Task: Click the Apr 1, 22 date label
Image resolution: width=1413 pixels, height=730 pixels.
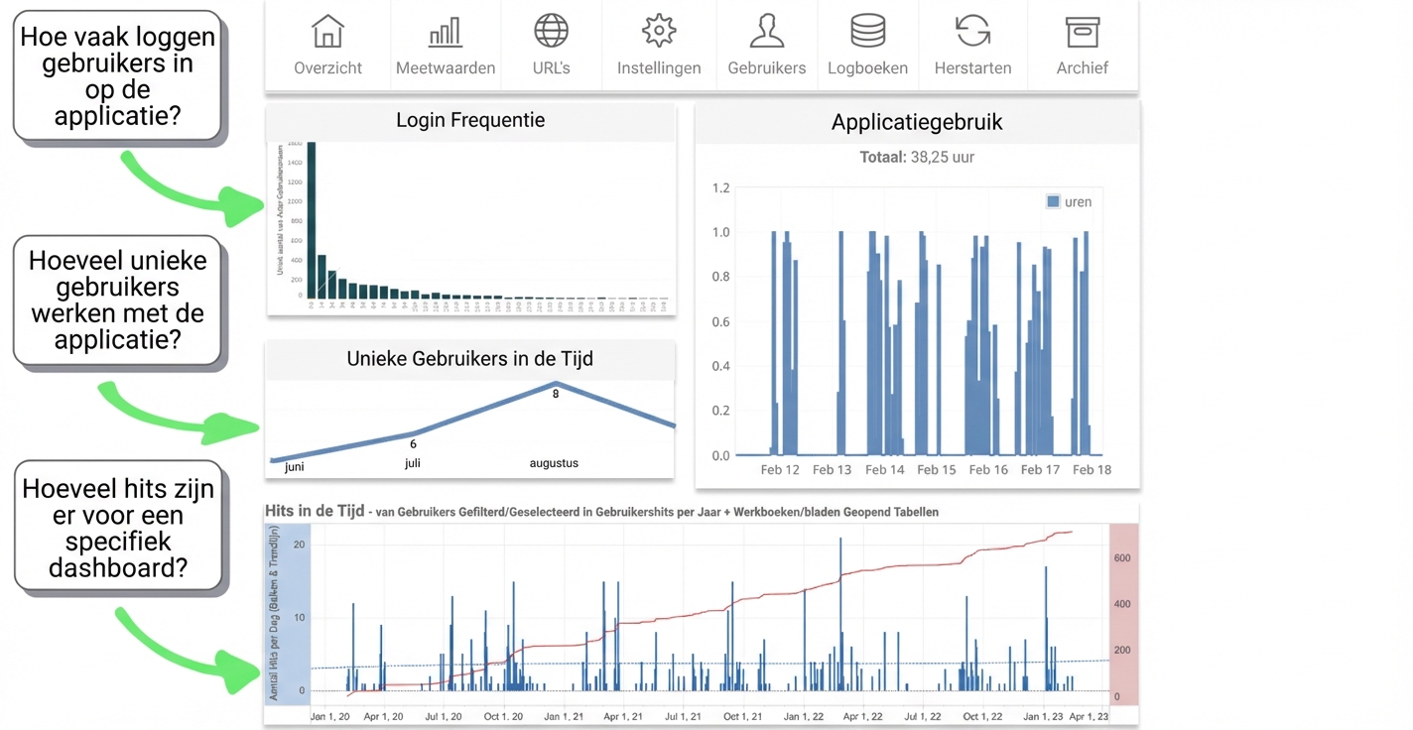Action: [x=863, y=716]
